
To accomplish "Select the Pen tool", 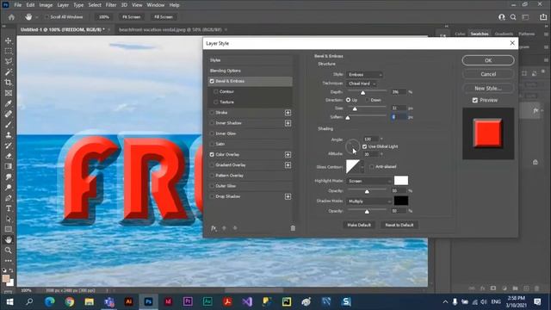I will (x=8, y=198).
